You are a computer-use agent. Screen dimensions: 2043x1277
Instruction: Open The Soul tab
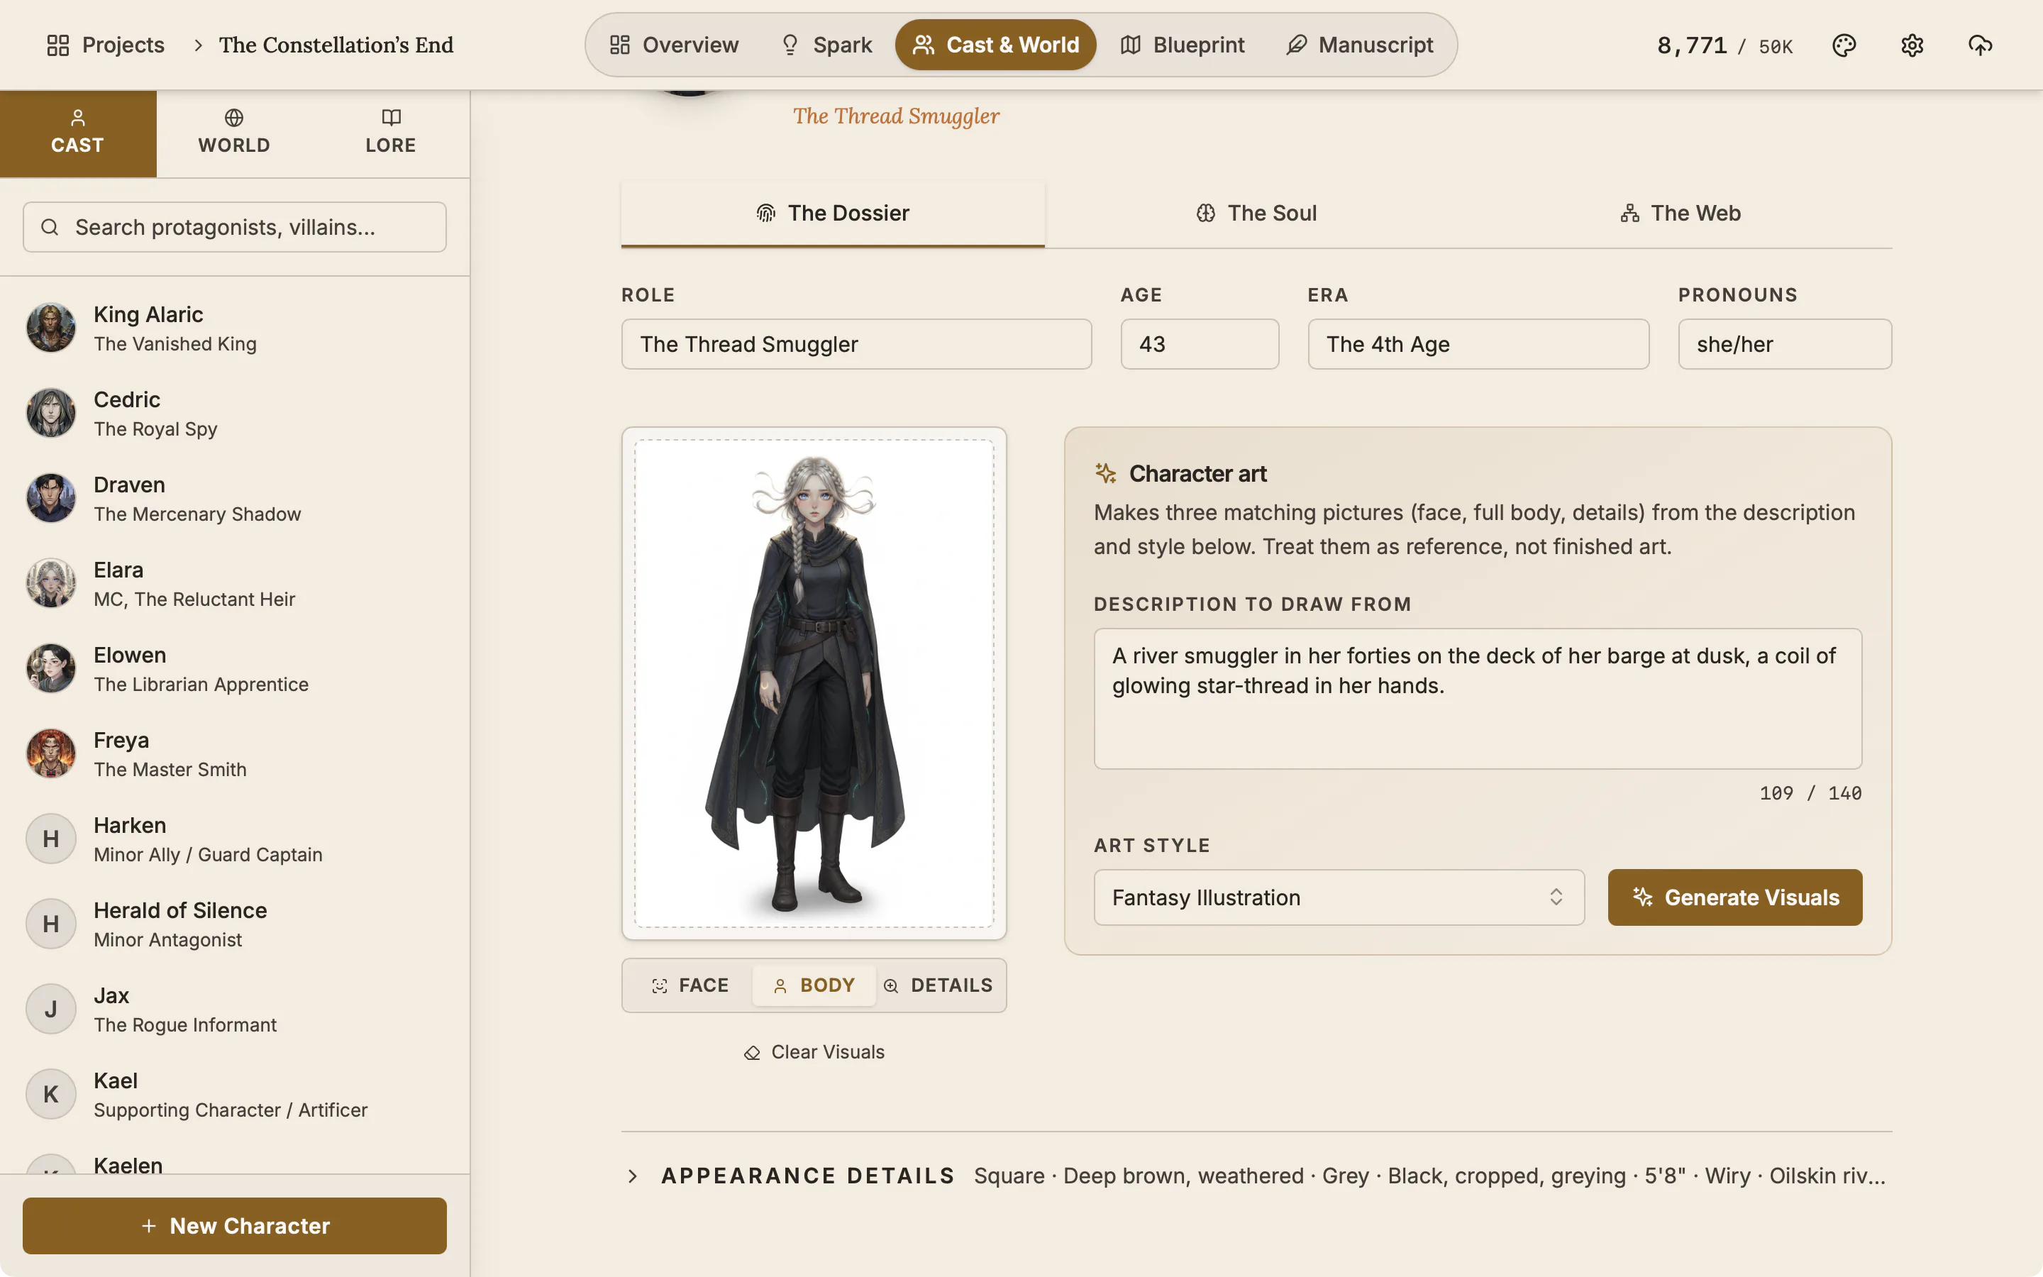(x=1256, y=214)
